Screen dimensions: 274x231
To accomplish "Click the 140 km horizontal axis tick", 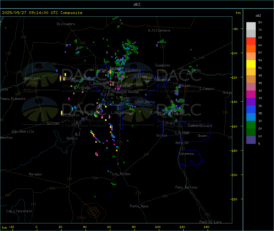I will [x=206, y=227].
